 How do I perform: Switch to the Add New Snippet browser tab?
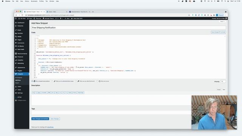pos(34,12)
